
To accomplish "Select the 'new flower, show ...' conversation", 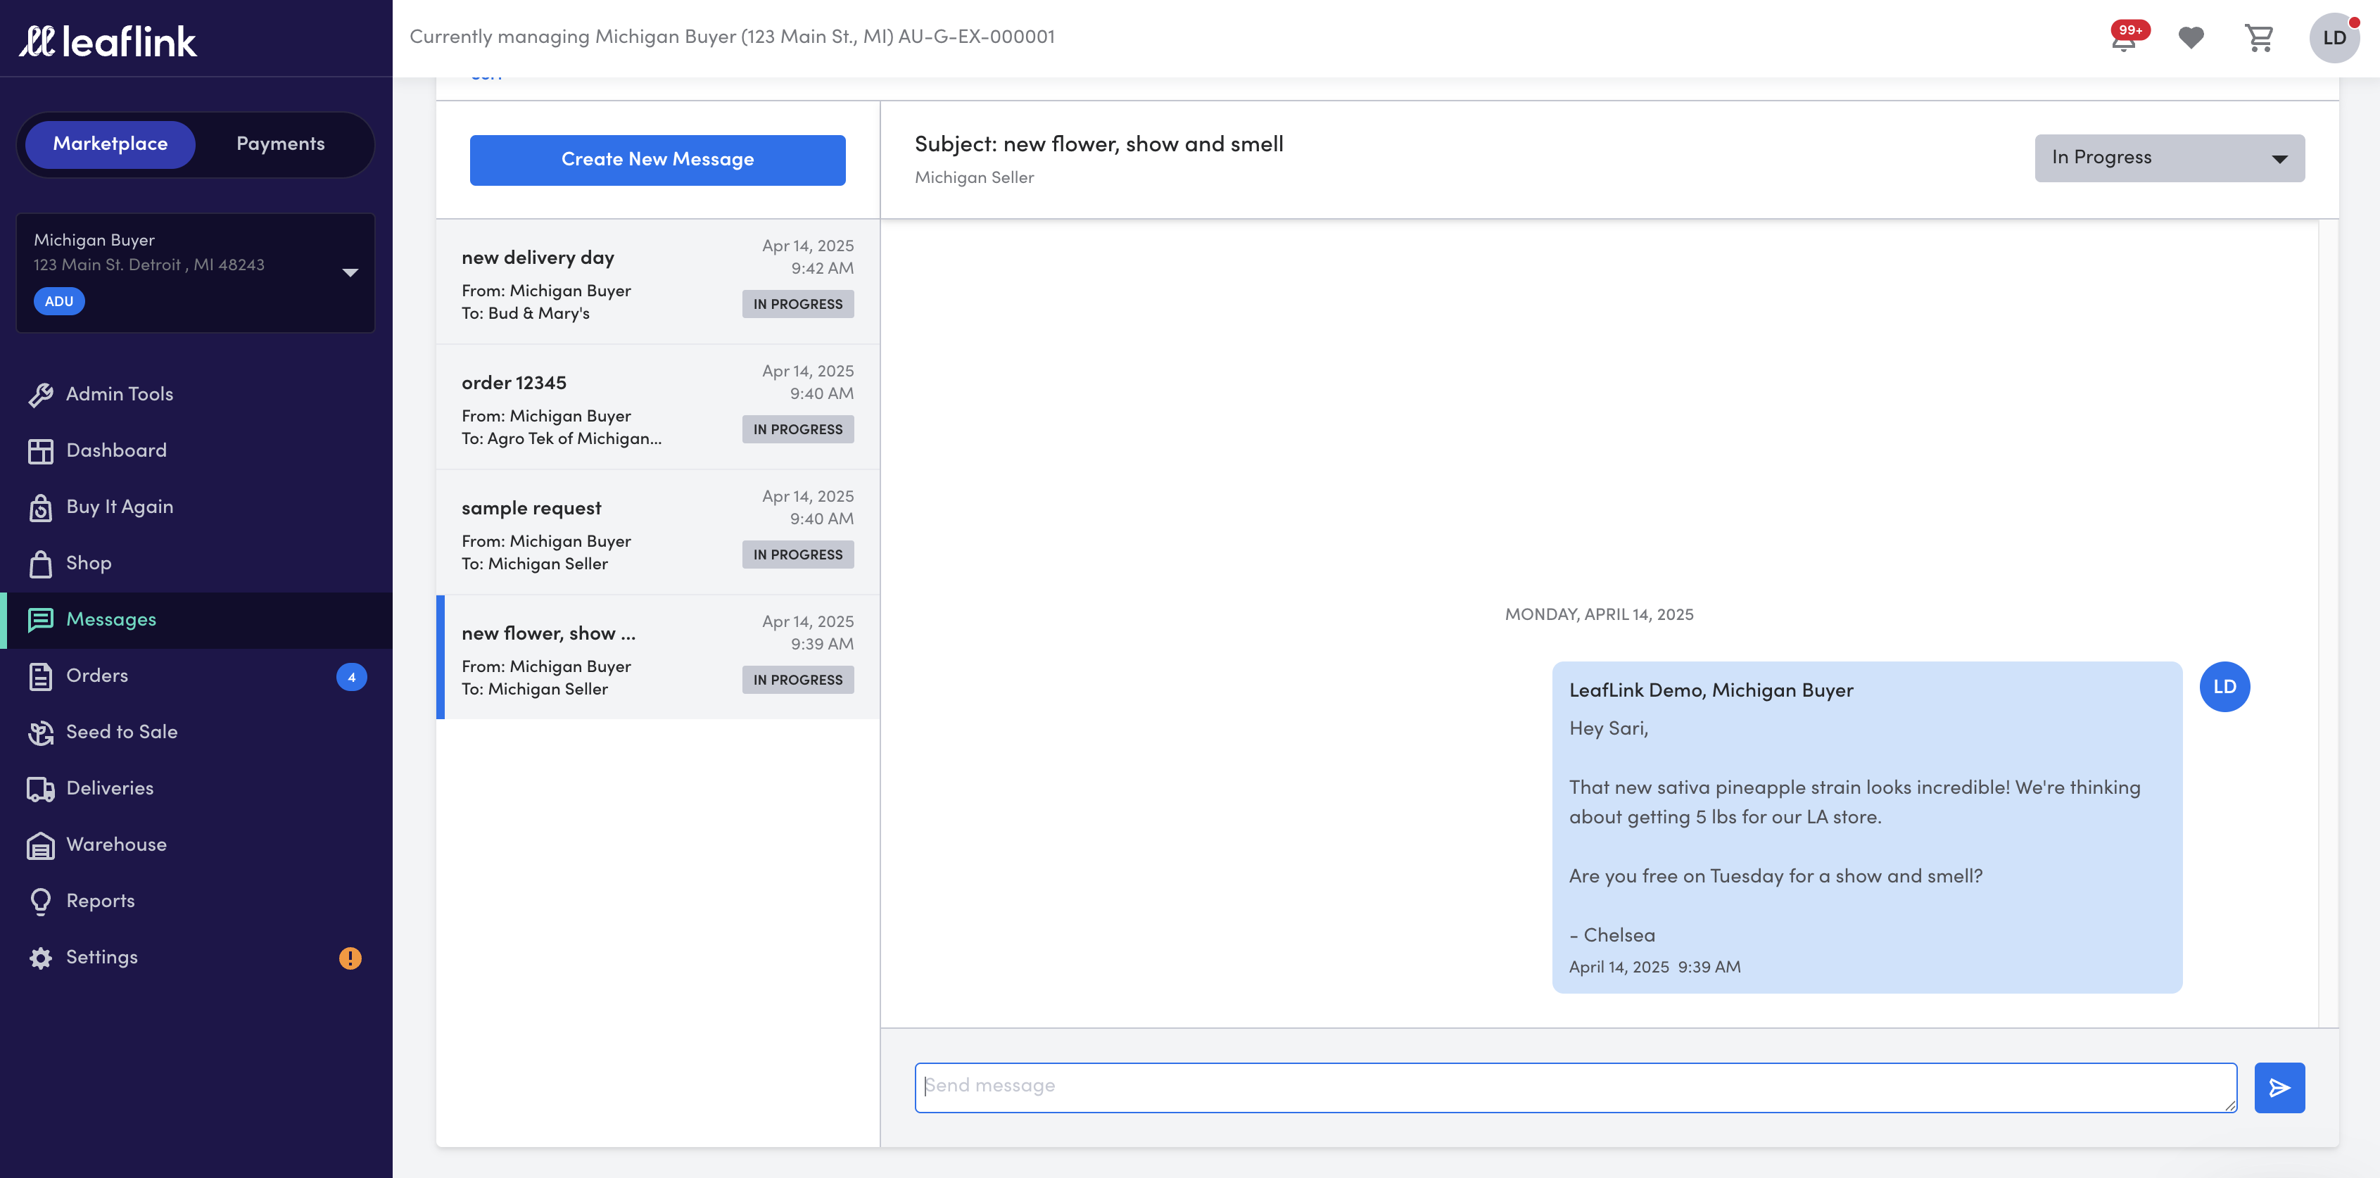I will coord(657,657).
